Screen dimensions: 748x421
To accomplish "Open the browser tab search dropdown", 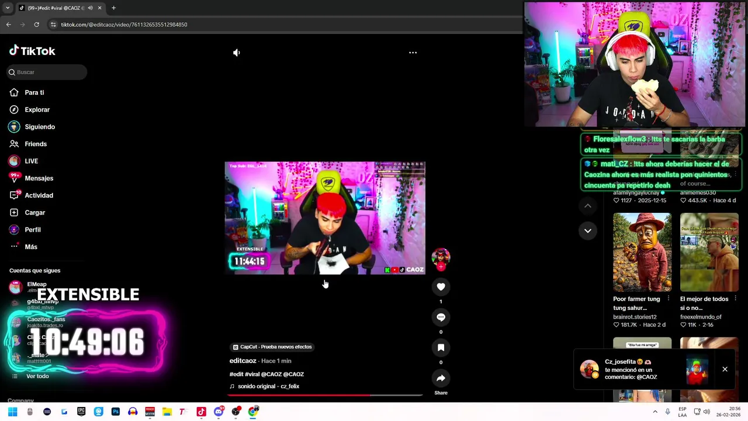I will [x=7, y=8].
